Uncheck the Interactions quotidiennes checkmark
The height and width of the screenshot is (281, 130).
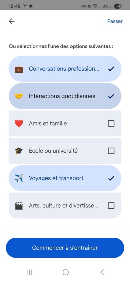pos(111,96)
